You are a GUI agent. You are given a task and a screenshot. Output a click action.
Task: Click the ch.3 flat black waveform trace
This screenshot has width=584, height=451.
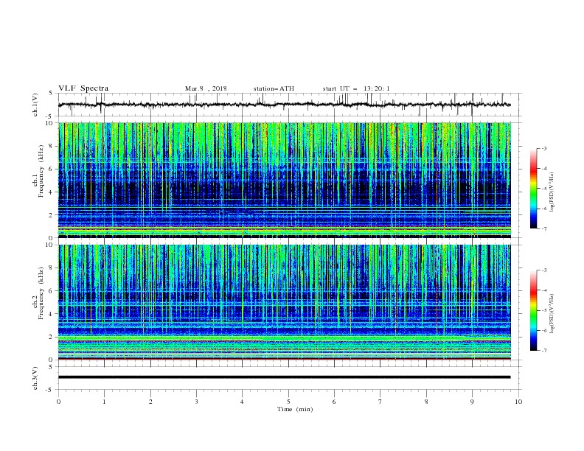coord(284,377)
